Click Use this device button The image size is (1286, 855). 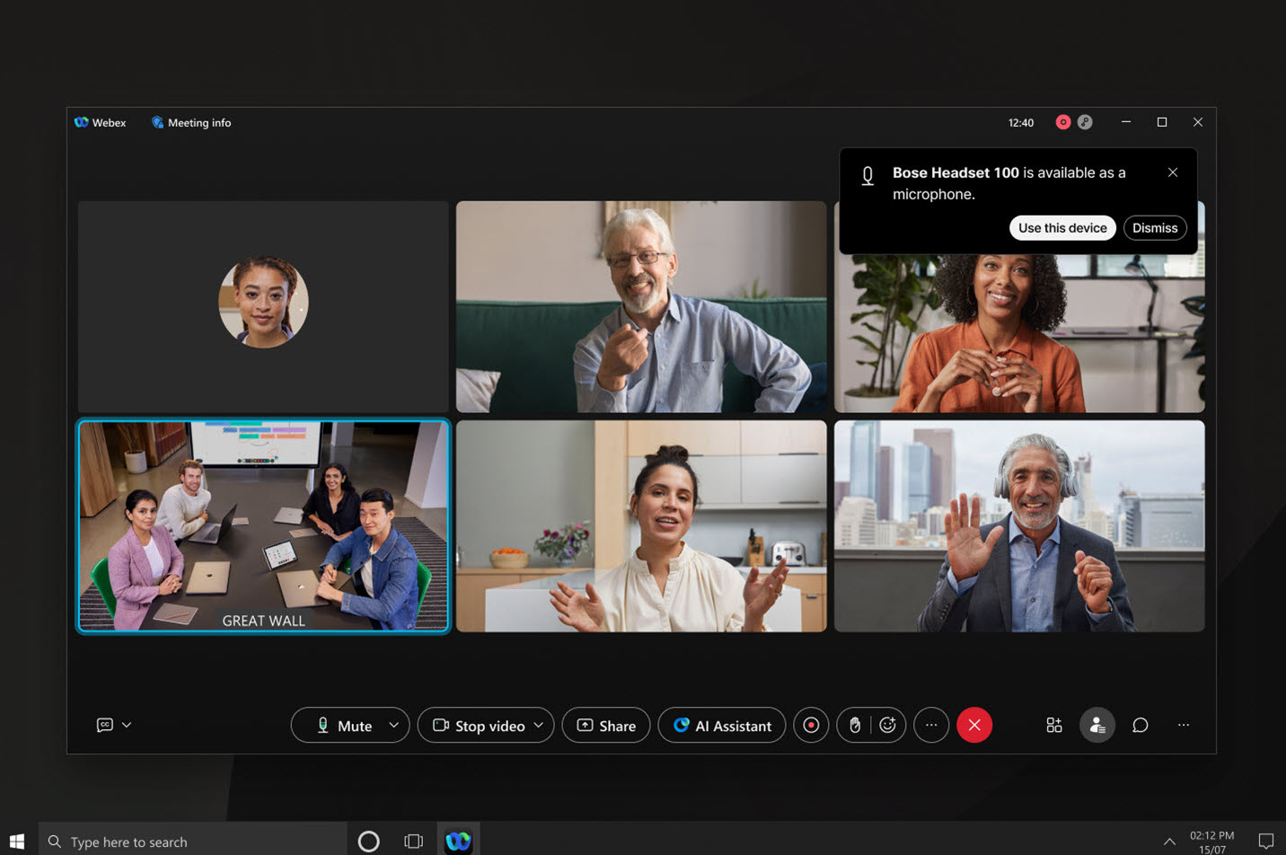point(1062,228)
